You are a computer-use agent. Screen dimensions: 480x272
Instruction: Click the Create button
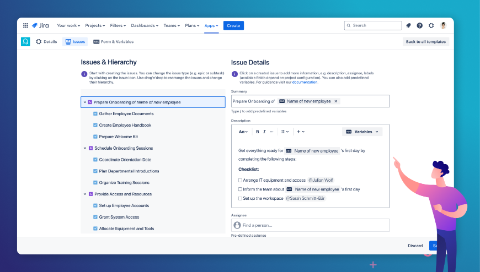(233, 25)
